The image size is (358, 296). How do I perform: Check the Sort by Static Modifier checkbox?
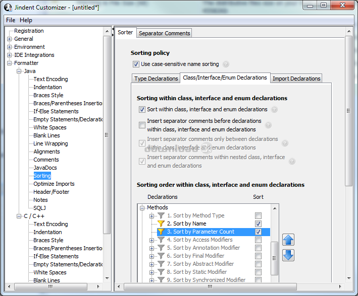coord(258,272)
